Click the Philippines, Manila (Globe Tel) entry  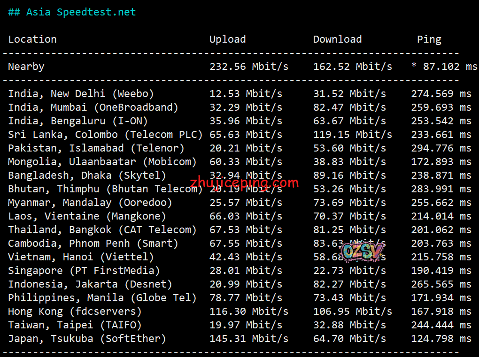point(102,298)
